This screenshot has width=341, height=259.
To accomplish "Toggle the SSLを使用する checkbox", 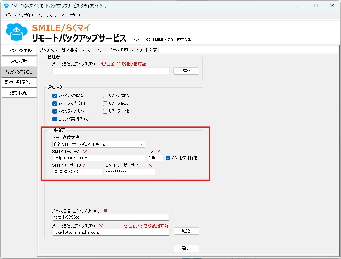I will tap(168, 158).
